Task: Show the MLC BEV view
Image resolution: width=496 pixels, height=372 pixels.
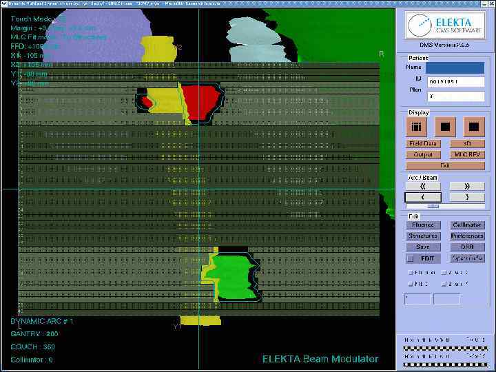Action: tap(467, 155)
